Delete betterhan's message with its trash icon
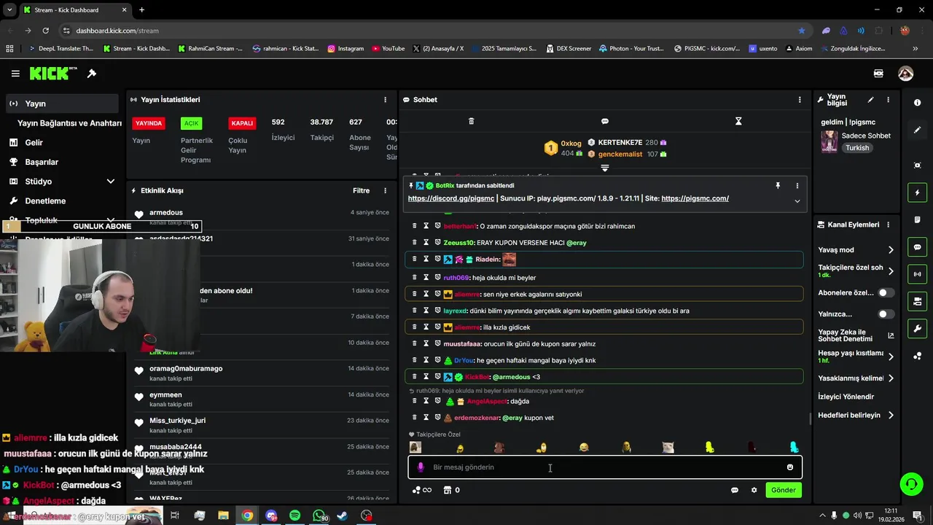Image resolution: width=933 pixels, height=525 pixels. pyautogui.click(x=415, y=226)
